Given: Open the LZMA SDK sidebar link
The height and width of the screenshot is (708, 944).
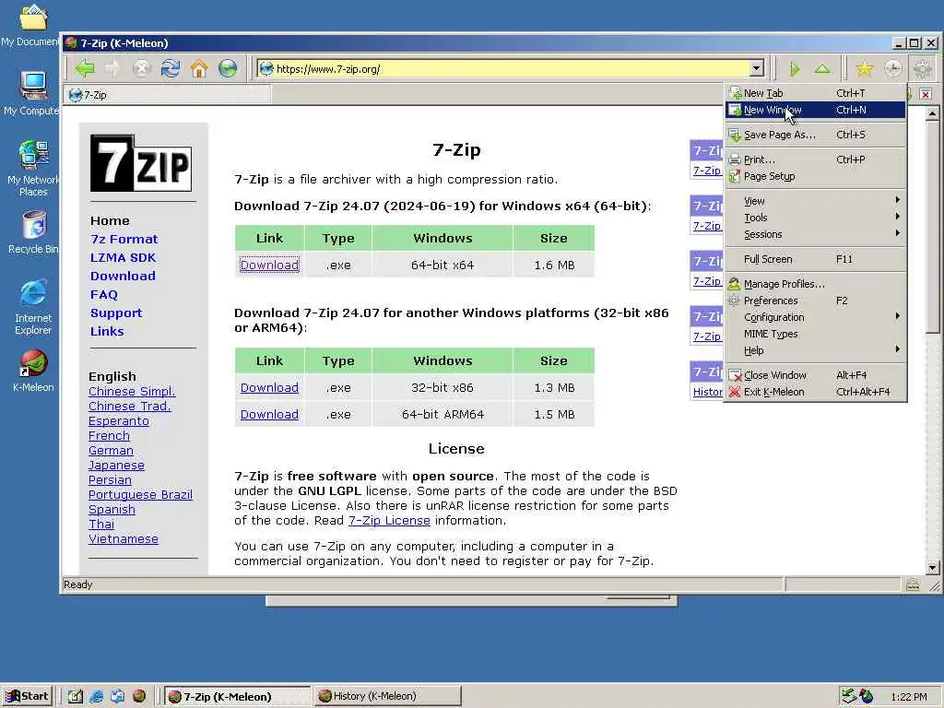Looking at the screenshot, I should (x=123, y=258).
